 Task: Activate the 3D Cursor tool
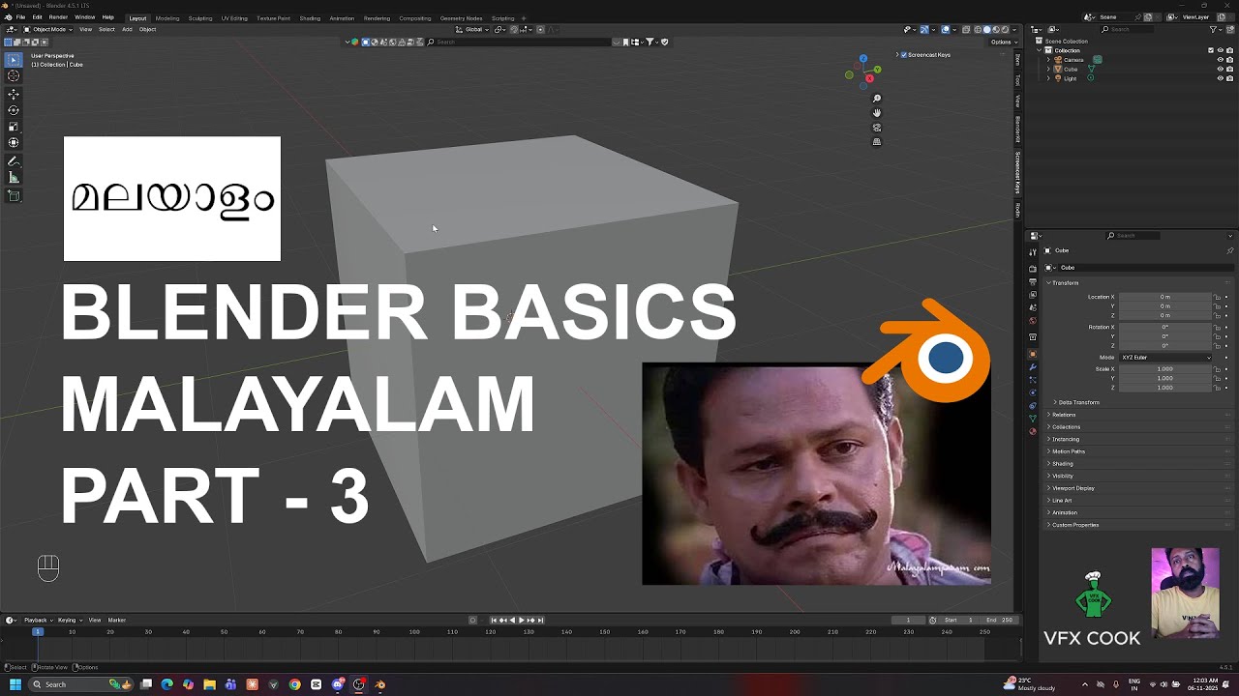pyautogui.click(x=14, y=75)
